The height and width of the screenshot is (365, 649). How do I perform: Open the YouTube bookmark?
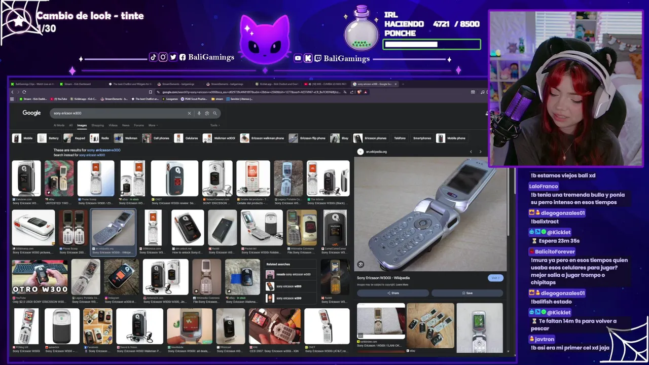click(59, 99)
